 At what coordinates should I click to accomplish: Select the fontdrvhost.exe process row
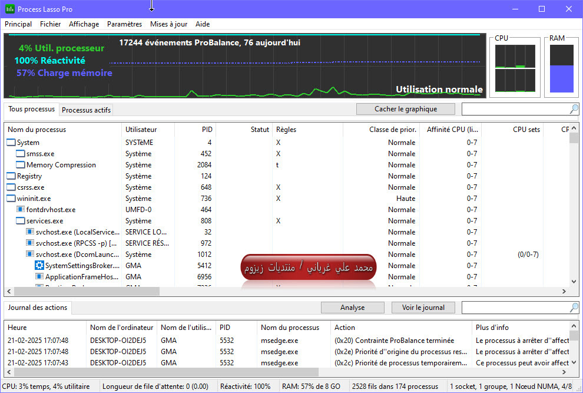[x=286, y=210]
